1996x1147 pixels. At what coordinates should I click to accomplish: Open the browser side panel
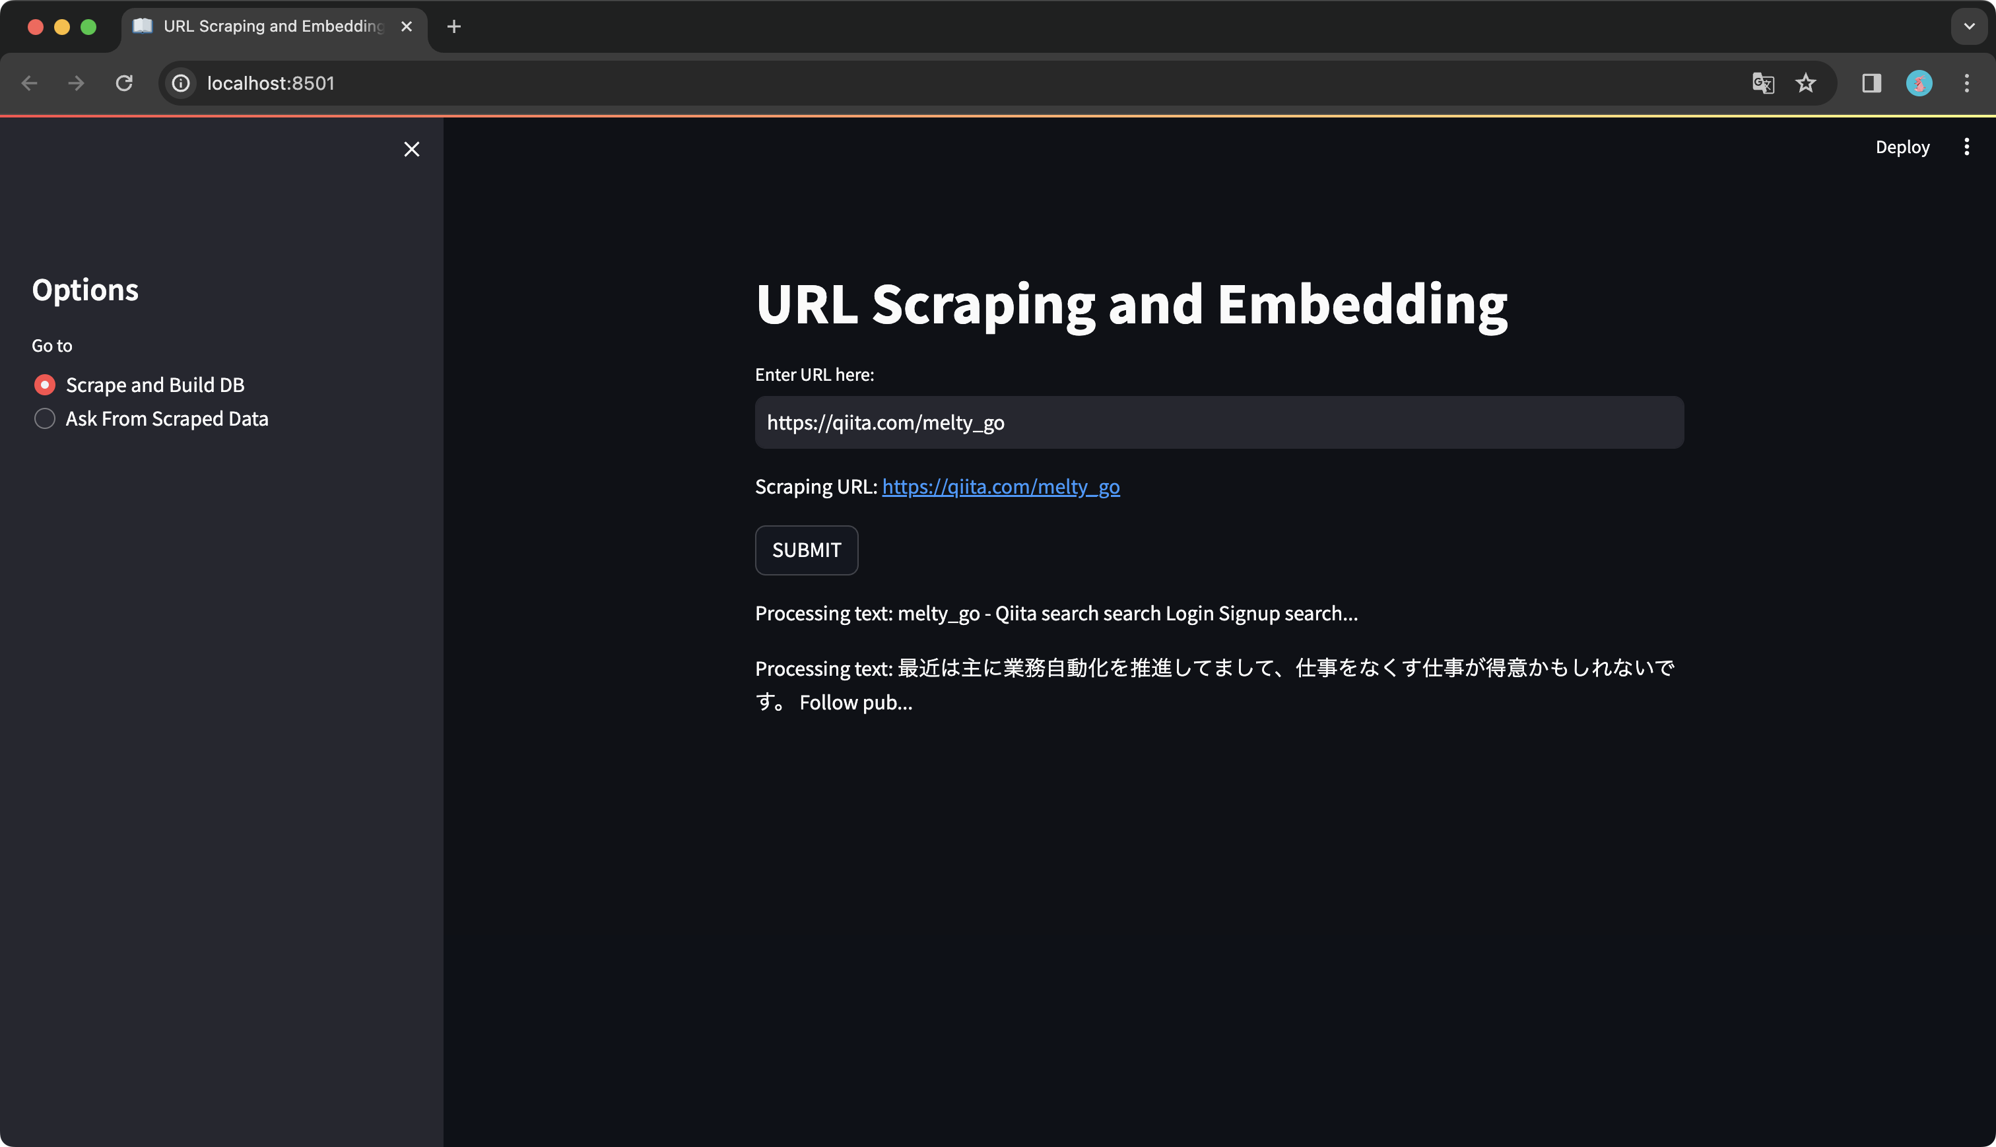click(x=1873, y=82)
